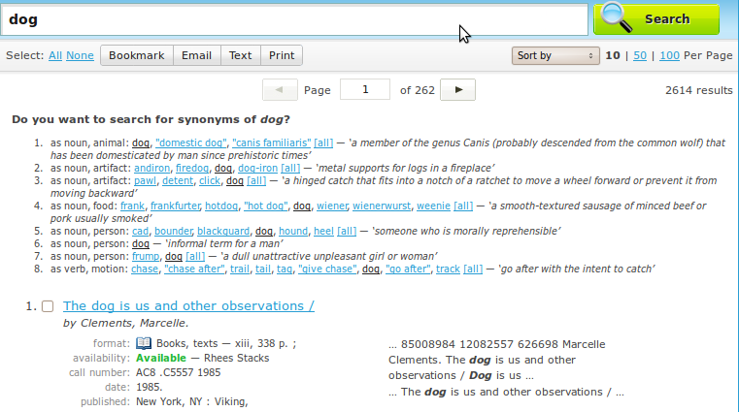This screenshot has height=412, width=739.
Task: Select None results link
Action: coord(80,55)
